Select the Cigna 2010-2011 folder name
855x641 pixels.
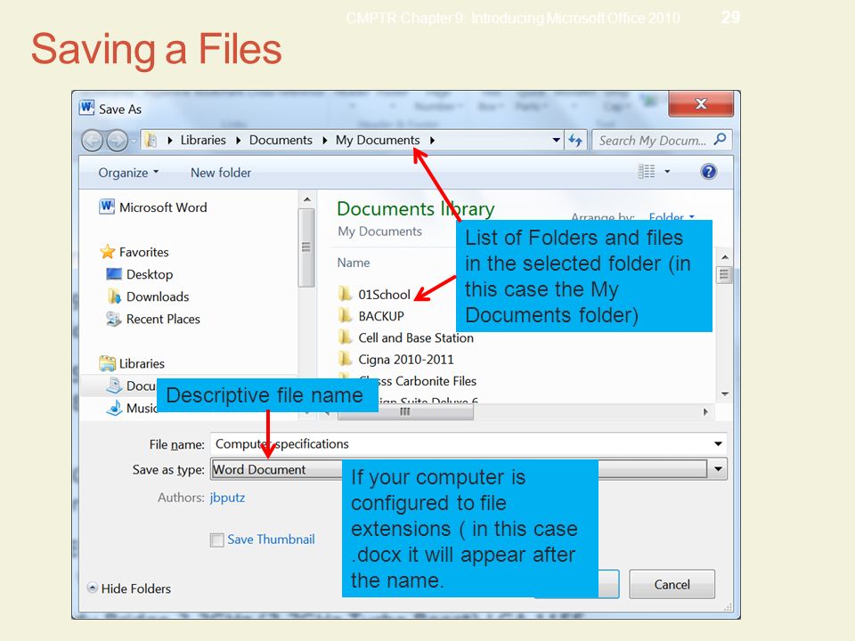tap(406, 360)
